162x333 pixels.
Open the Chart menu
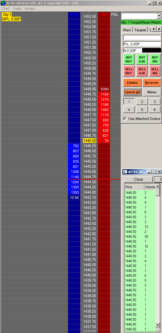[6, 9]
